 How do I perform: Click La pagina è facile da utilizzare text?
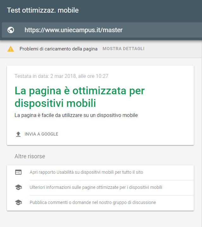pos(76,115)
